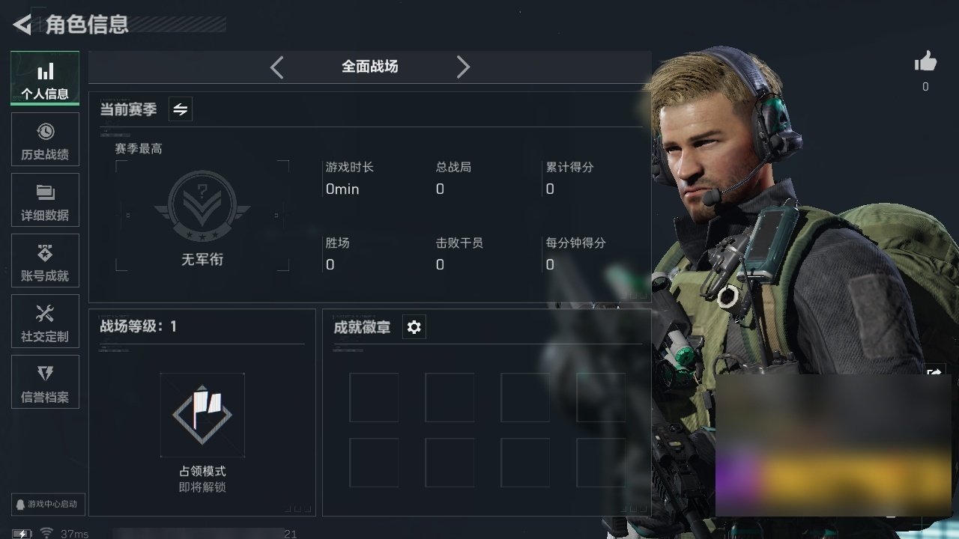Click the 全面战场 mode title

tap(370, 67)
